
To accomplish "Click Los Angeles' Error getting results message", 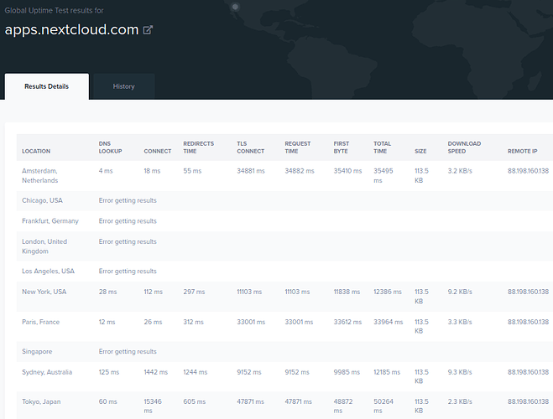I will (128, 271).
